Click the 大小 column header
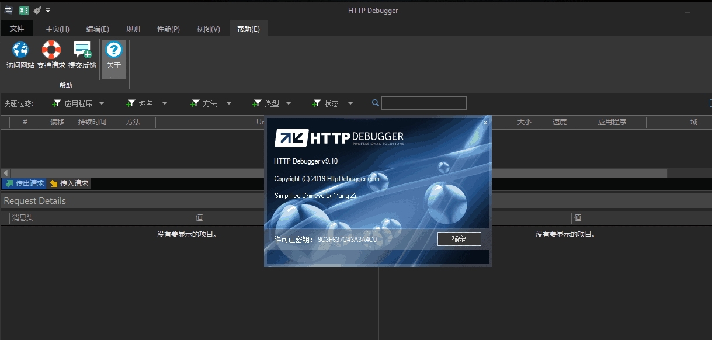 pyautogui.click(x=524, y=122)
